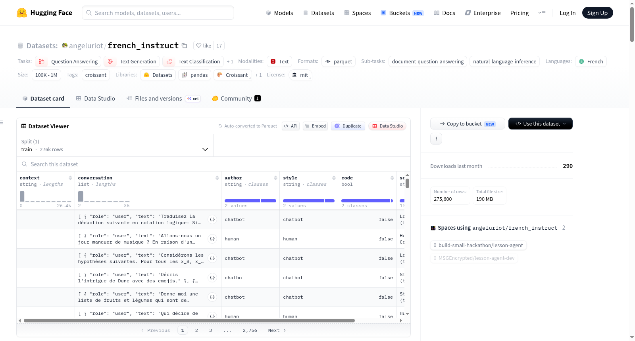Click the Duplicate button
This screenshot has height=341, width=635.
[348, 126]
